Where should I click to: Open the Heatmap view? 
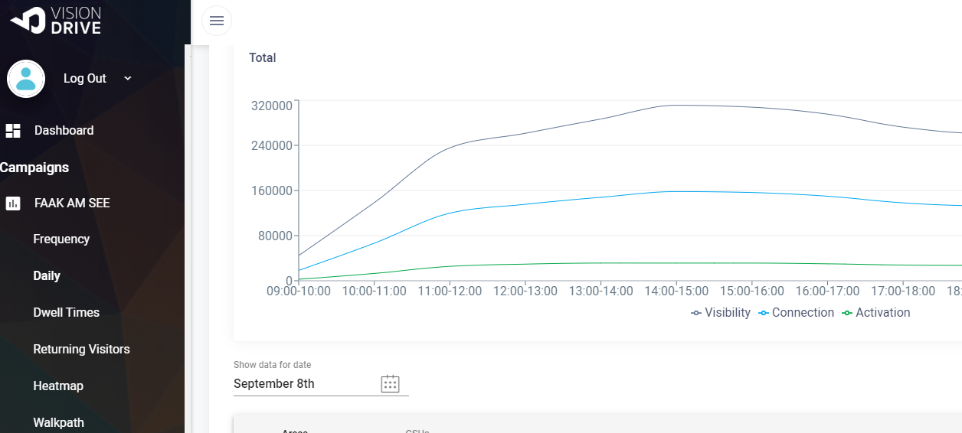point(58,386)
